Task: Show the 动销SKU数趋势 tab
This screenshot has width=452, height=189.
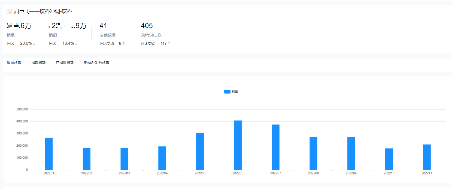Action: (96, 63)
